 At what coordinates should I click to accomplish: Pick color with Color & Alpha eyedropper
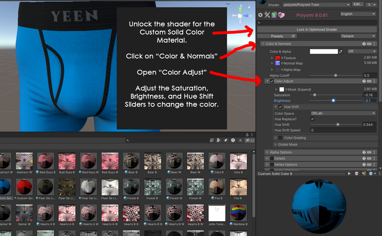pos(341,51)
